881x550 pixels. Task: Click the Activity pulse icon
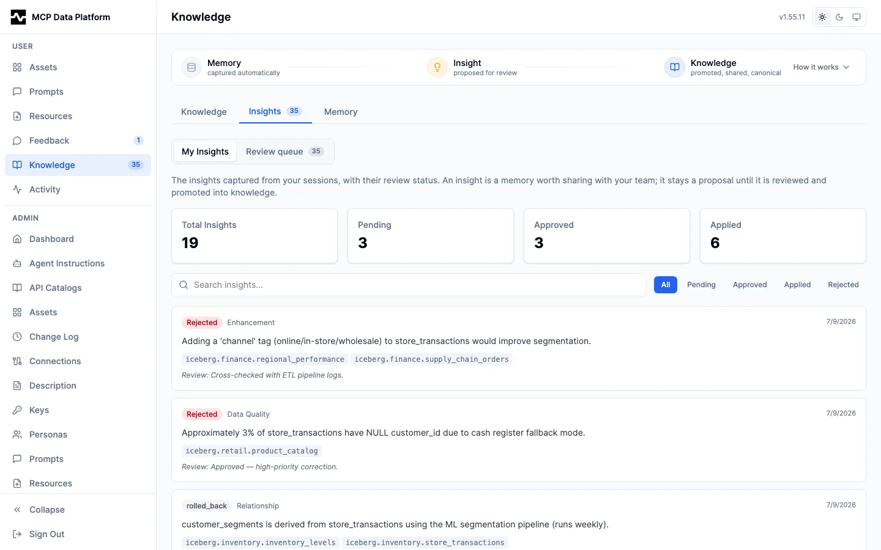17,189
